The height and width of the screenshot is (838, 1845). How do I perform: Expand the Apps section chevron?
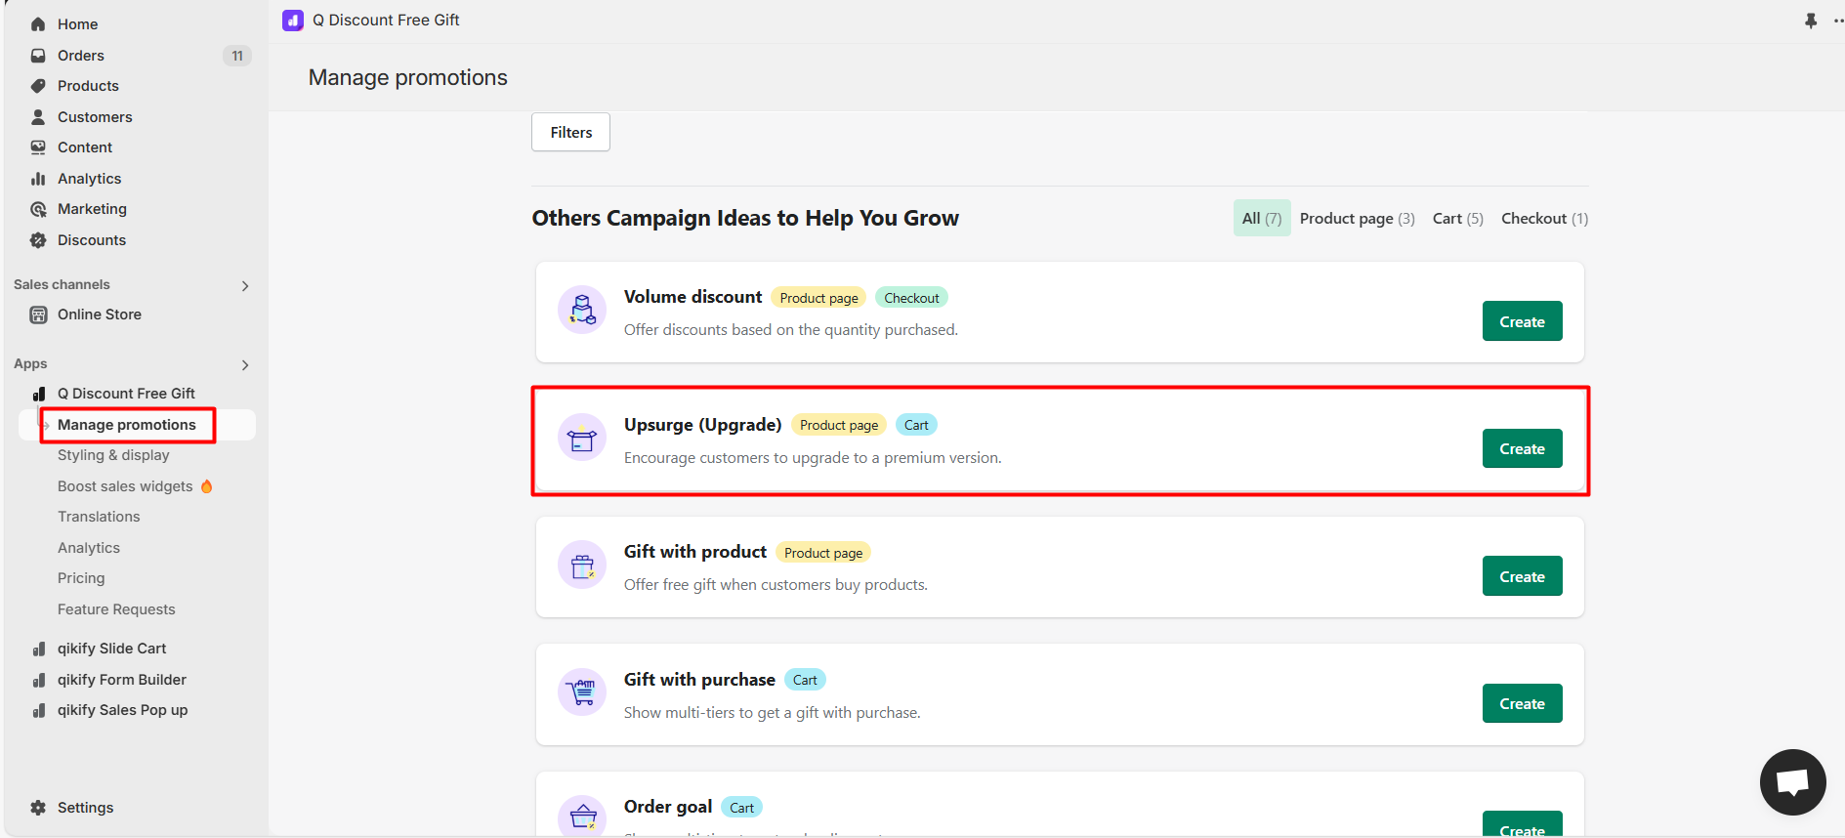coord(245,365)
